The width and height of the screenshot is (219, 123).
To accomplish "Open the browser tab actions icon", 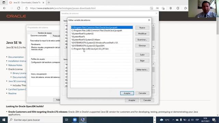I will (x=4, y=2).
